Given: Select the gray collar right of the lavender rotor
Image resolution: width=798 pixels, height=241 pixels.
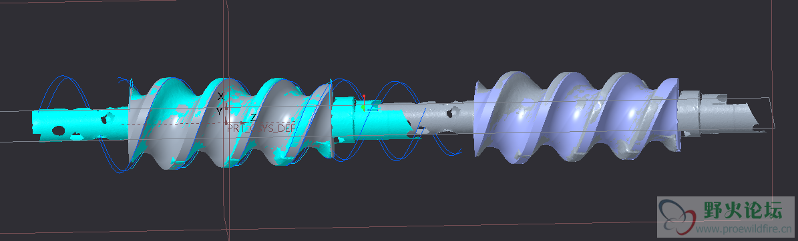Looking at the screenshot, I should pos(691,115).
